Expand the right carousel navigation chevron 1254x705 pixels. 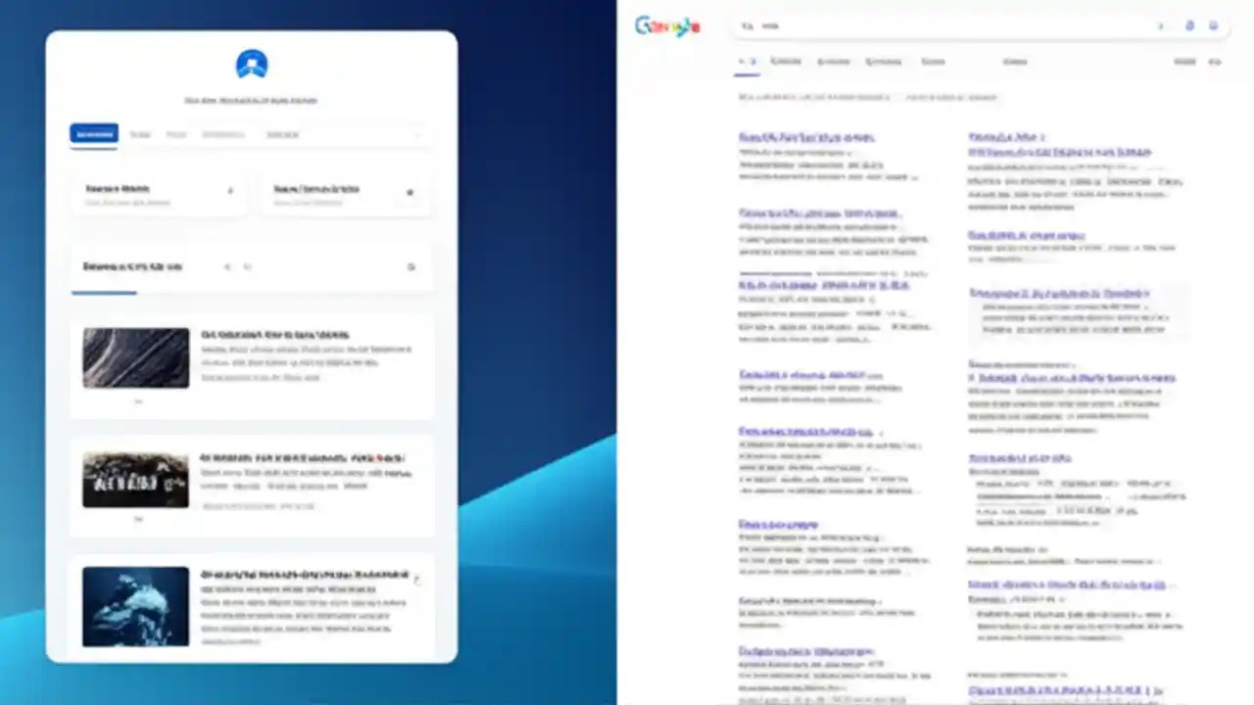point(248,266)
